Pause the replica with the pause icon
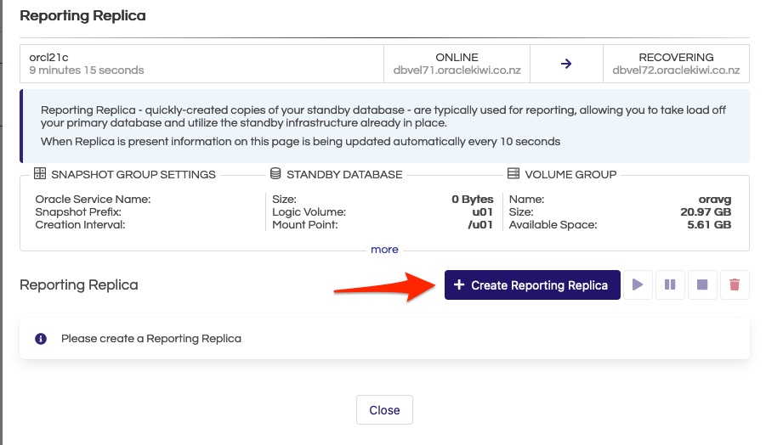This screenshot has height=445, width=766. (670, 285)
